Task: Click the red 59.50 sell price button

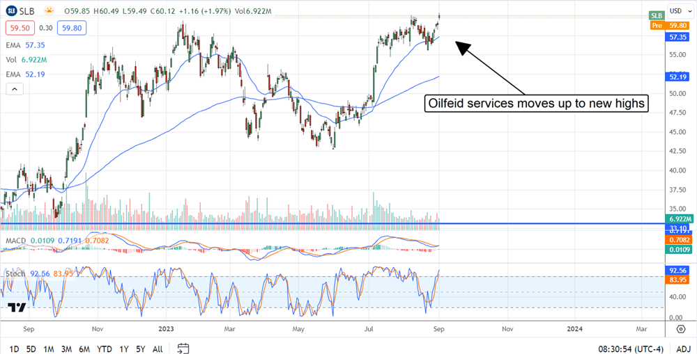Action: tap(19, 29)
